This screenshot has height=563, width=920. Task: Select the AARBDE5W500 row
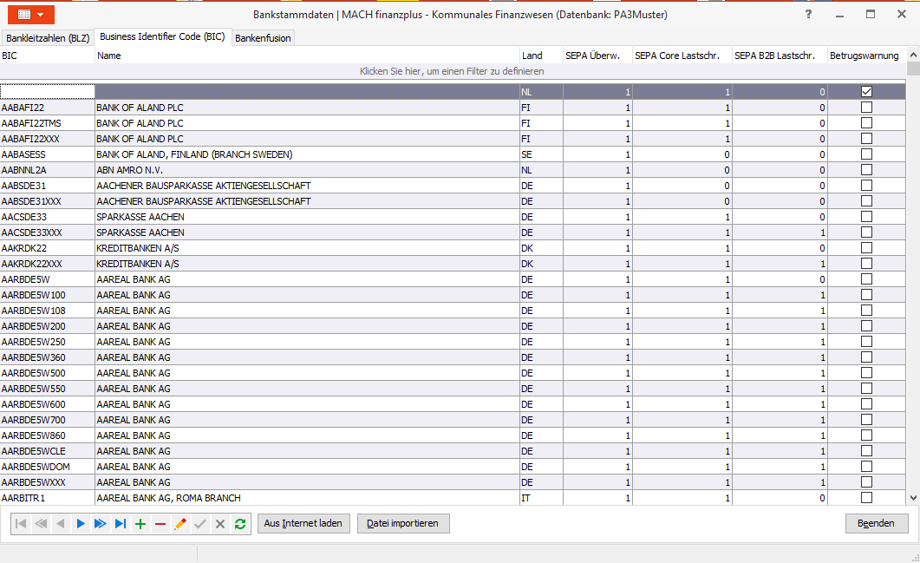coord(453,373)
